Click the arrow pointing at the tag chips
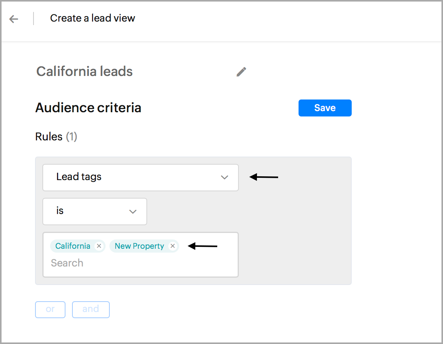This screenshot has height=344, width=443. [203, 246]
